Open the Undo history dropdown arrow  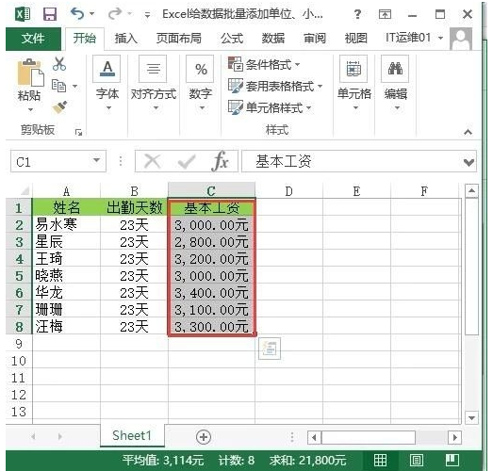(x=92, y=14)
